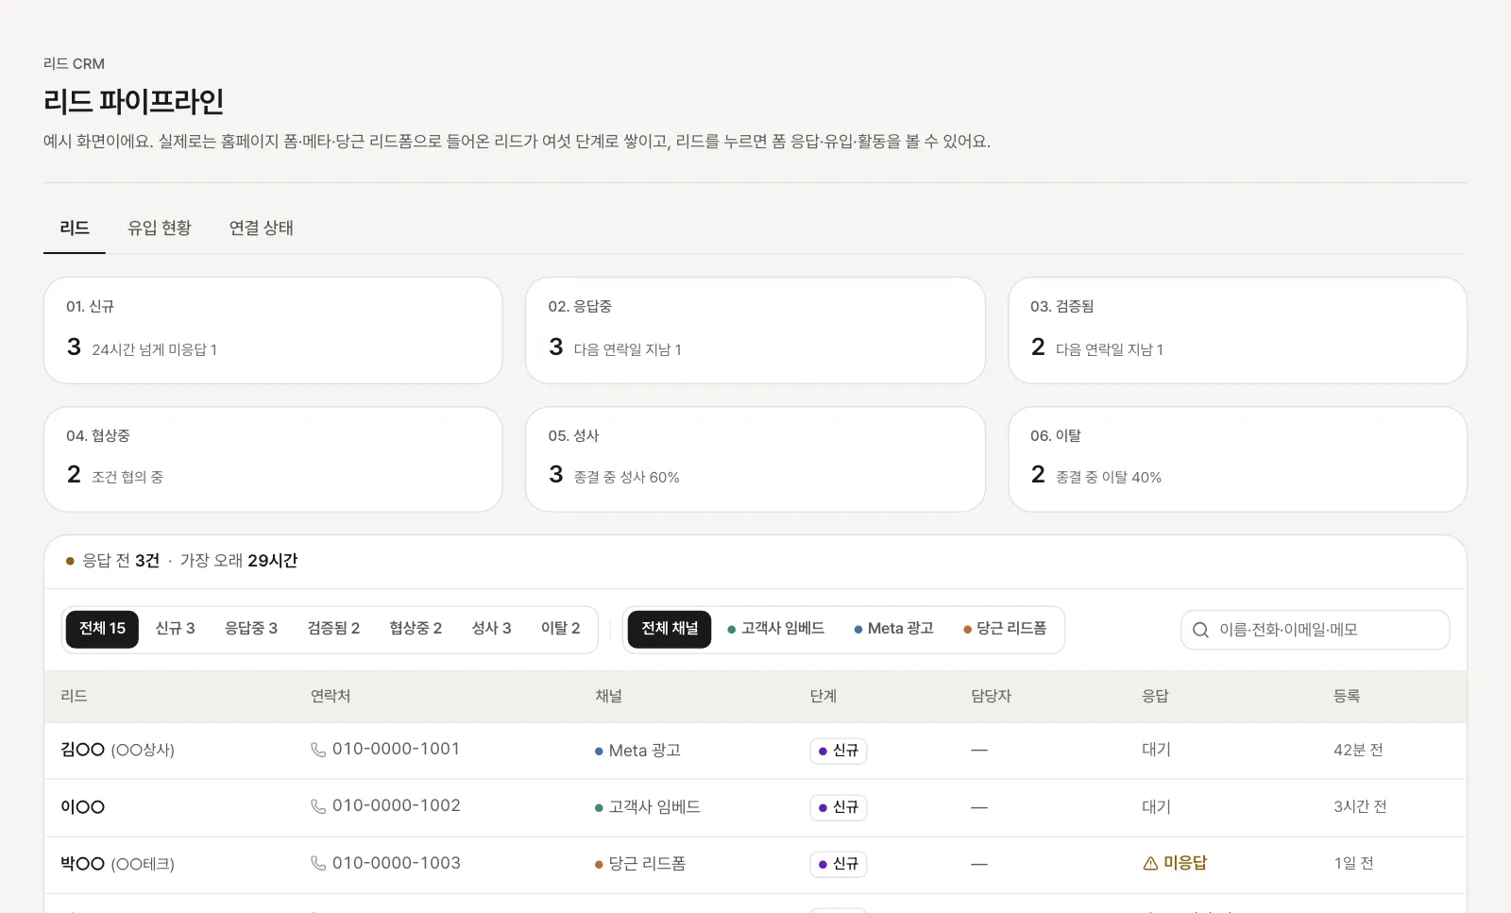Click 대기 response in 김OO row
The image size is (1511, 913).
(x=1156, y=750)
